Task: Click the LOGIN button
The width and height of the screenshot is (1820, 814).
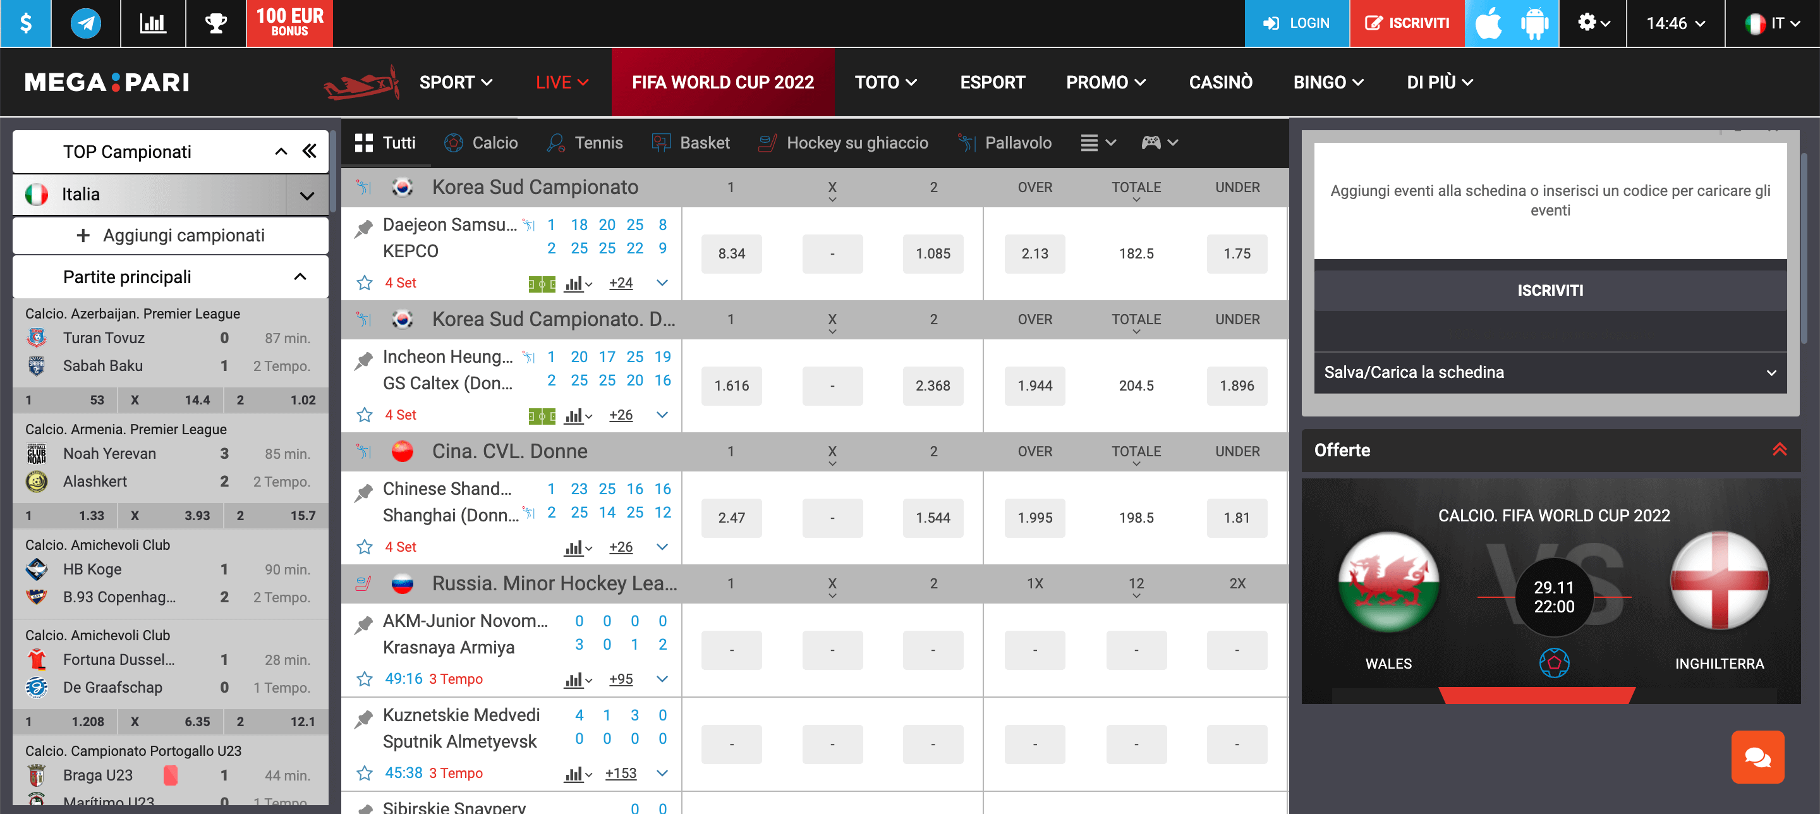Action: 1297,23
